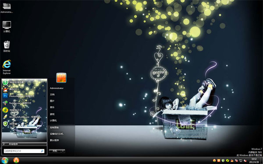Click the Start menu search input field
Screen dimensions: 263x164
pos(24,151)
